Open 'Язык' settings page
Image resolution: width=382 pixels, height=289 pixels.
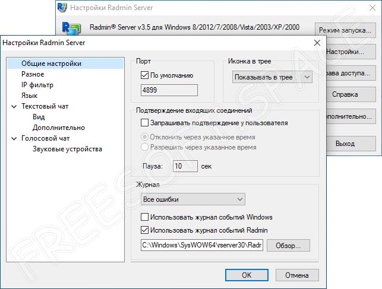coord(30,96)
